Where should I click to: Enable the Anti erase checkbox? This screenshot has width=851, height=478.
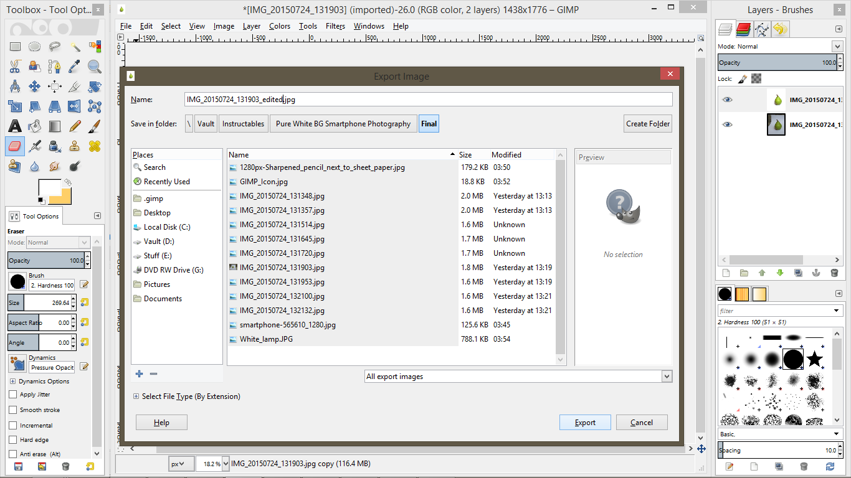click(x=13, y=454)
